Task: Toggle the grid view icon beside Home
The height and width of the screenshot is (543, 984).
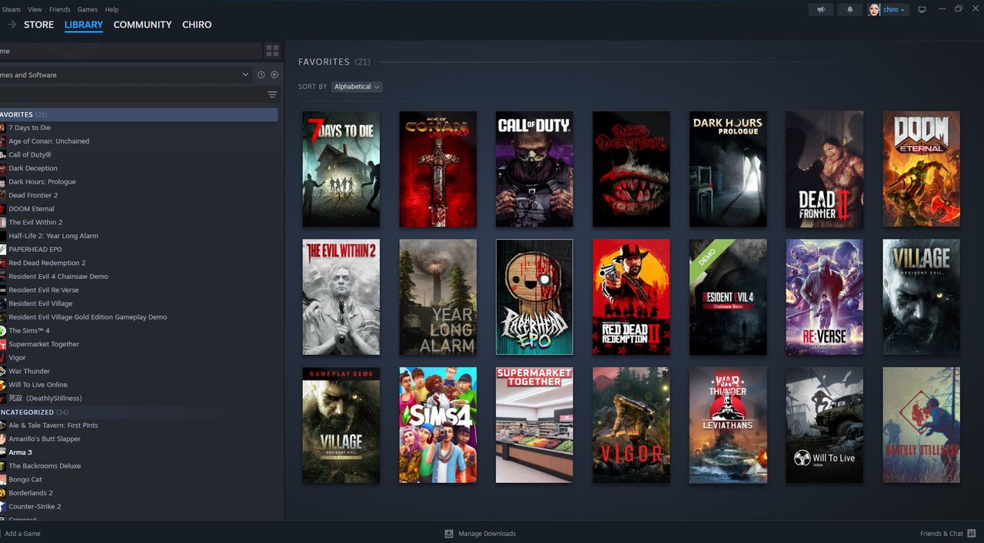Action: [272, 51]
